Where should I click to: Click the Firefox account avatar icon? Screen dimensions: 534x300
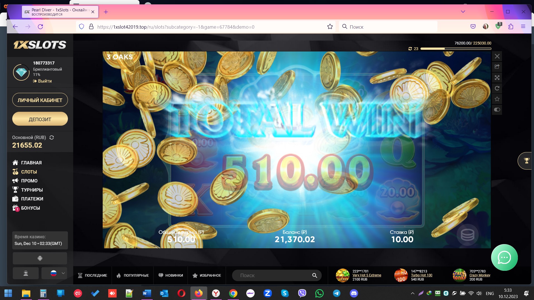pos(486,27)
